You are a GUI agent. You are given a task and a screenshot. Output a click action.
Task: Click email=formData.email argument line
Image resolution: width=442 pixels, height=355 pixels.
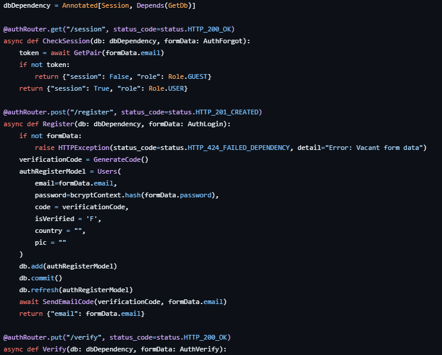[x=76, y=183]
